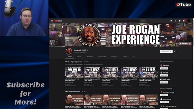Open episode #1149 thumbnail
194x109 pixels.
coord(149,72)
